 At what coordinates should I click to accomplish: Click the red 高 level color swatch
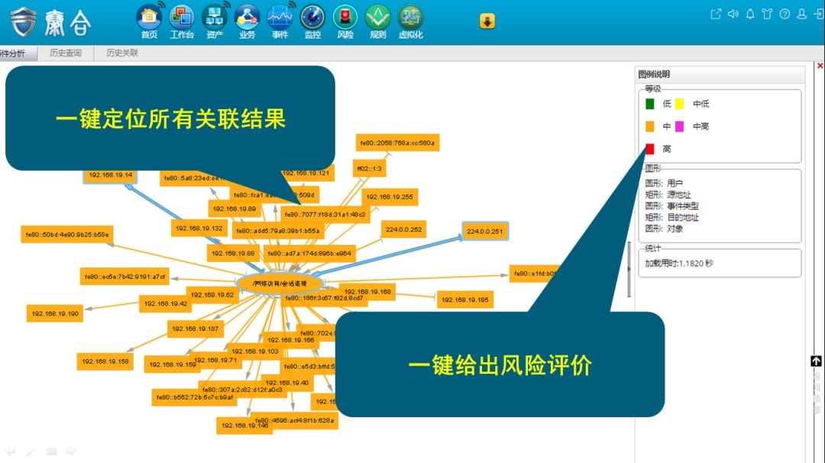point(650,149)
